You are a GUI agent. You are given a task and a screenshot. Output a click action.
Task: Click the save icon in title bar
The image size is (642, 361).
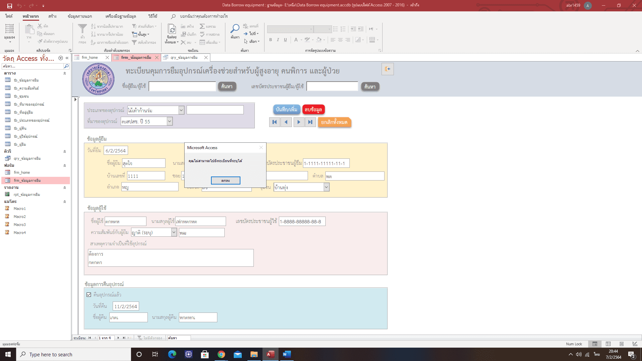[x=9, y=5]
